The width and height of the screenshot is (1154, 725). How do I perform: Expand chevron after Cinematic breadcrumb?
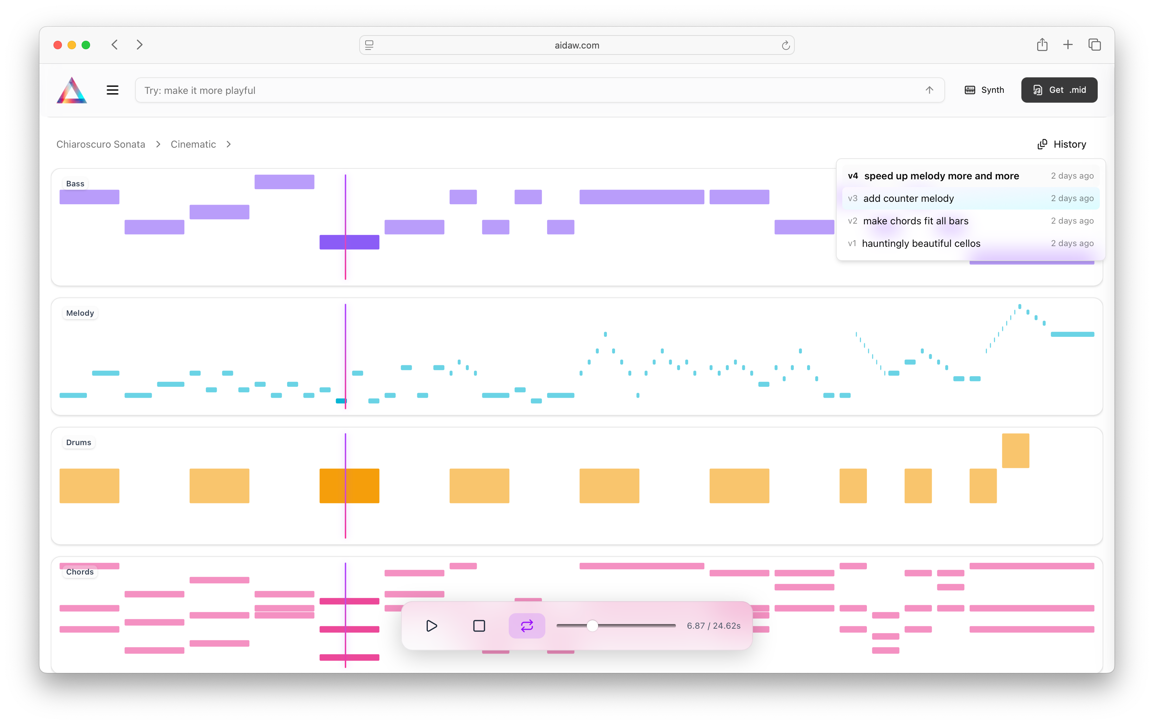(229, 144)
